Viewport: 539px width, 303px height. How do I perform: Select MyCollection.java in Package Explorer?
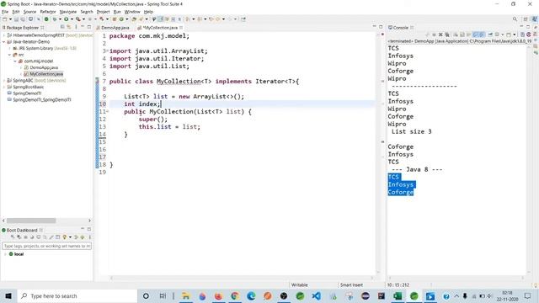click(x=46, y=74)
